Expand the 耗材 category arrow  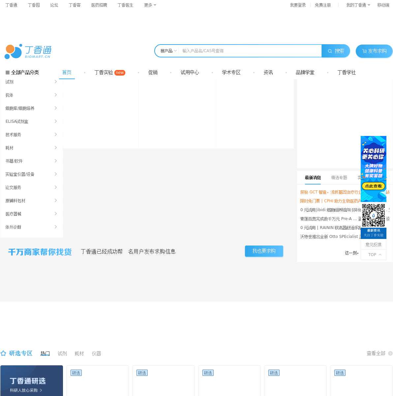(56, 148)
